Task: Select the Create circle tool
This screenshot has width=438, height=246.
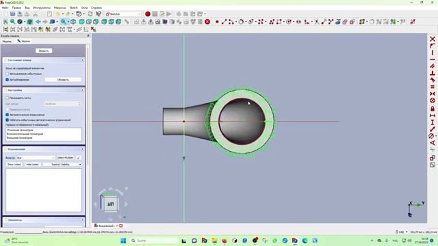Action: [x=241, y=22]
